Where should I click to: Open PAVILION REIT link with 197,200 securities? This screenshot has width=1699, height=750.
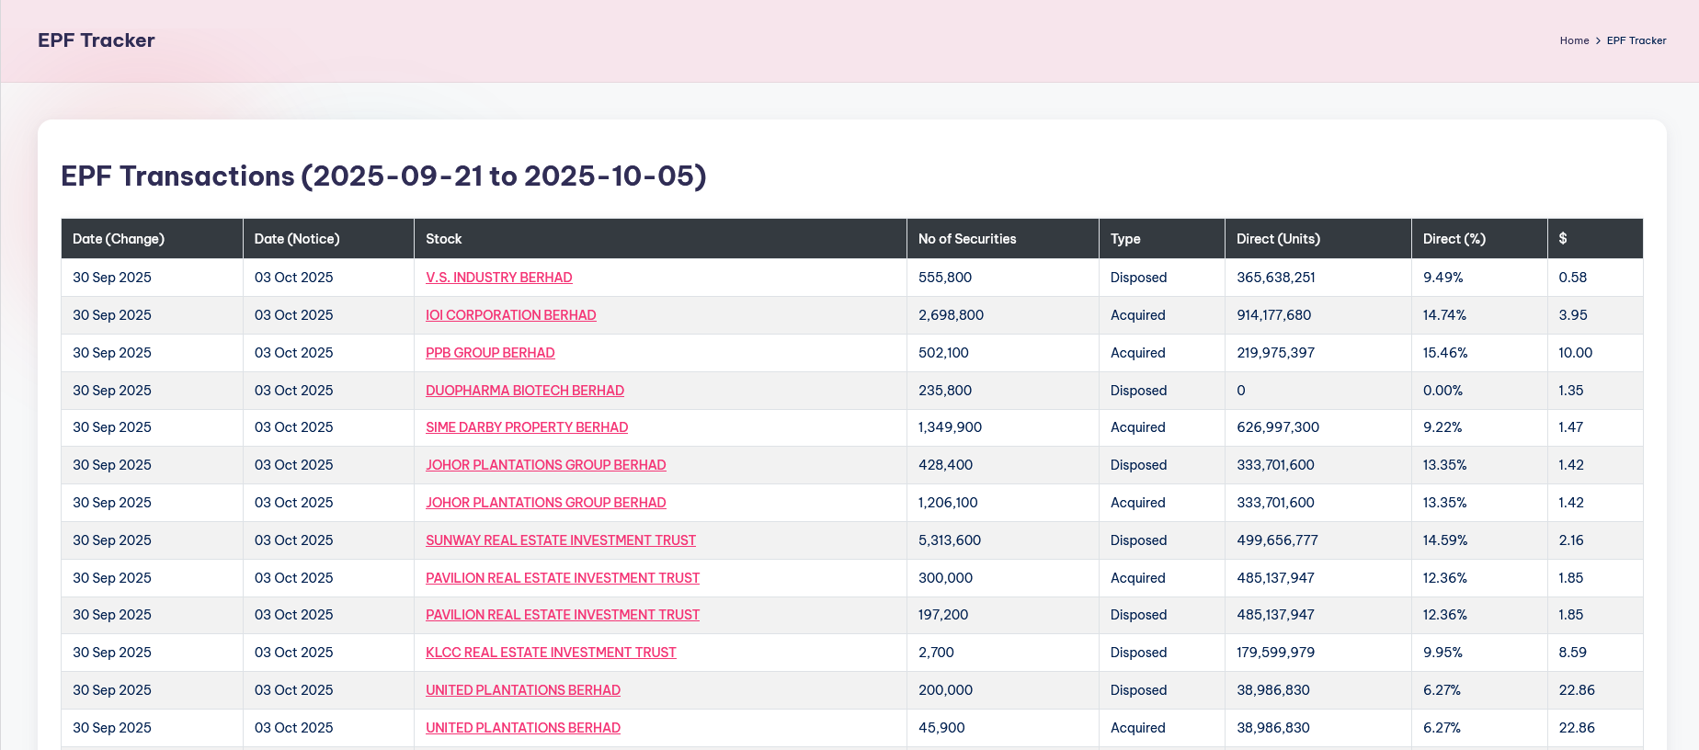pos(562,615)
